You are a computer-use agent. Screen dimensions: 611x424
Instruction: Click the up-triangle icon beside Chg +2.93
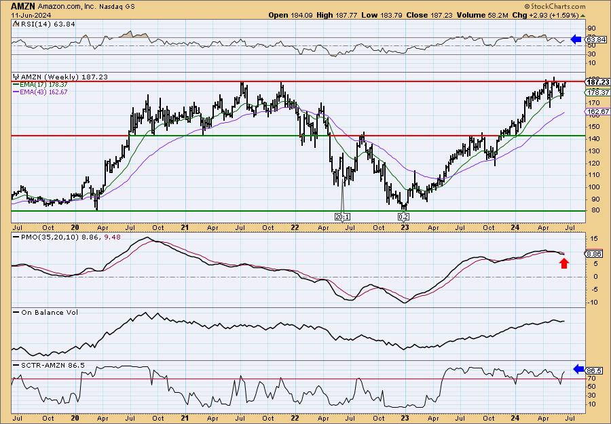click(583, 16)
